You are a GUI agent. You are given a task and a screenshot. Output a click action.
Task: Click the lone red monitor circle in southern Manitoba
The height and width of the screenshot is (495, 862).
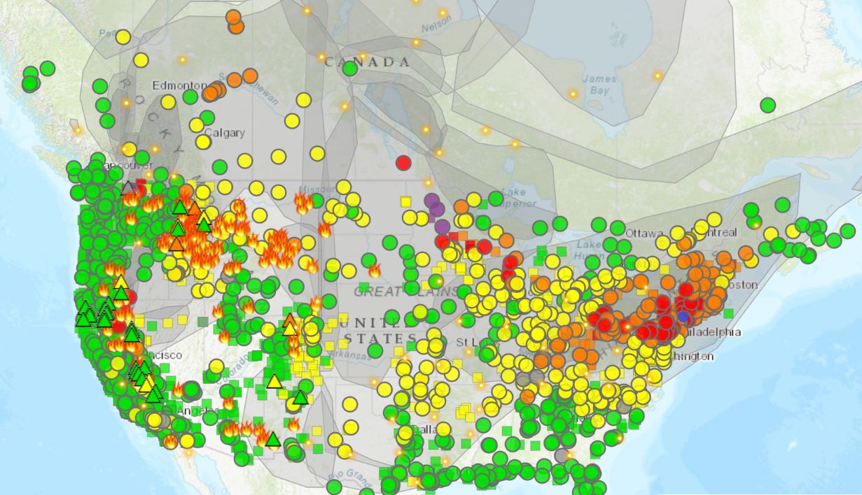(x=403, y=162)
